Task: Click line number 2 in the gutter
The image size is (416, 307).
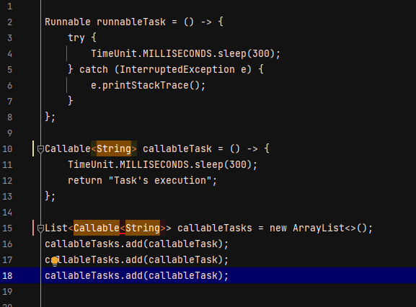Action: tap(10, 22)
